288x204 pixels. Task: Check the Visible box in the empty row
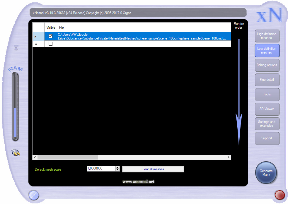pos(51,44)
